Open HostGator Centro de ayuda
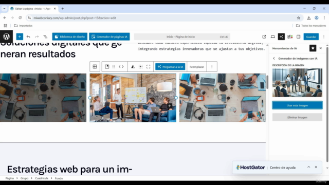 pyautogui.click(x=283, y=168)
